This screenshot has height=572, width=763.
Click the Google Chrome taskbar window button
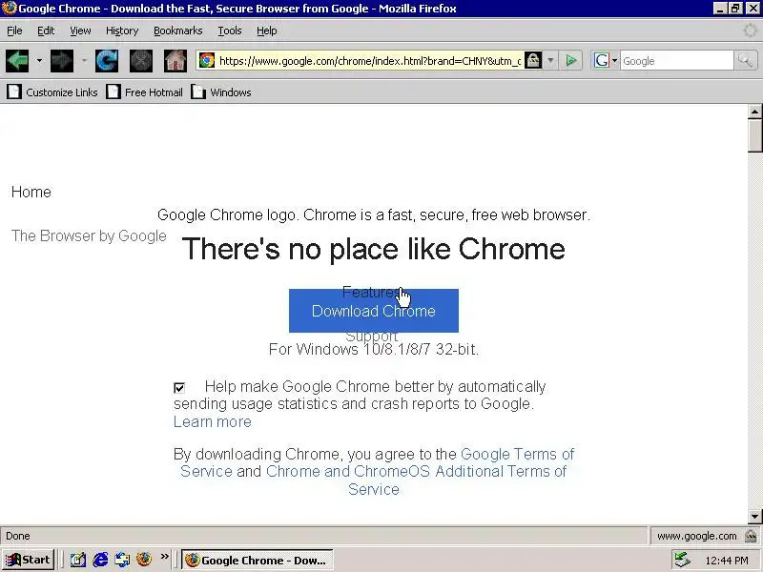258,560
